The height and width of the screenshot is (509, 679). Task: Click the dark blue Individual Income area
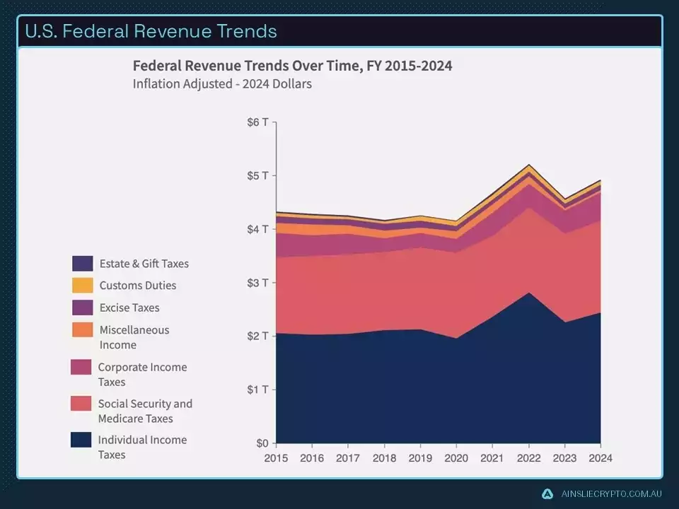tap(439, 389)
